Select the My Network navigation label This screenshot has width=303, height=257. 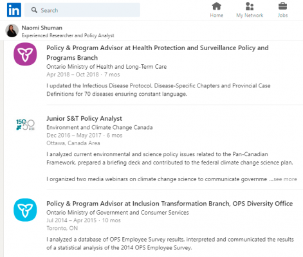click(250, 15)
